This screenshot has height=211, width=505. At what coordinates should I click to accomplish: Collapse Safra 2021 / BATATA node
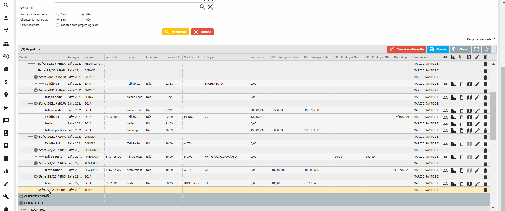36,77
